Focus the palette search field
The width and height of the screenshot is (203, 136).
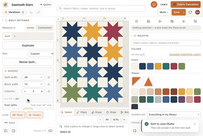pos(166,43)
